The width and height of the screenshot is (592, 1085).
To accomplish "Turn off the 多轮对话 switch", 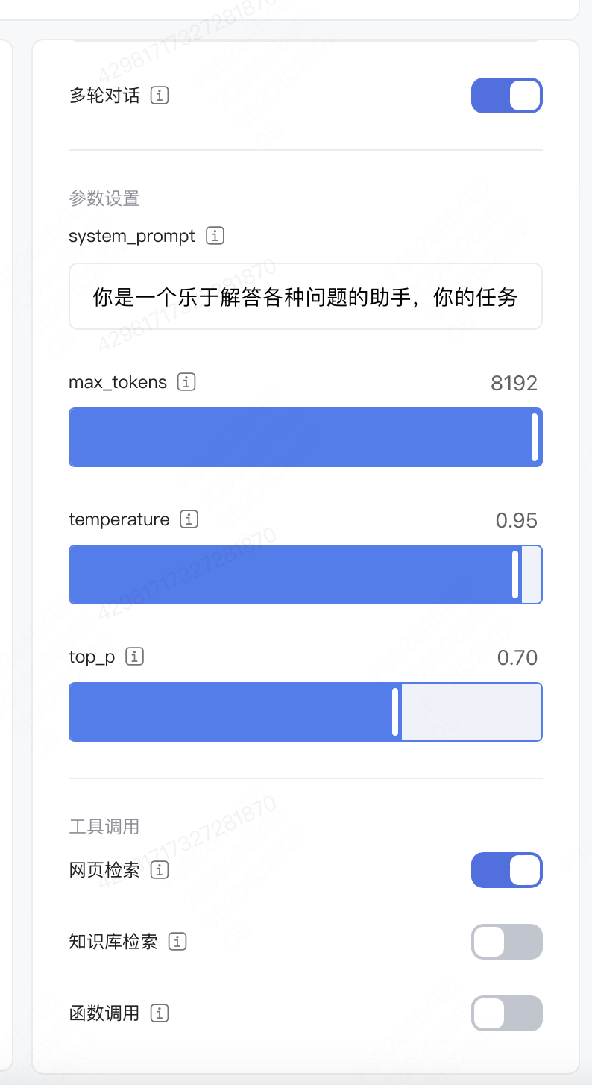I will 506,96.
